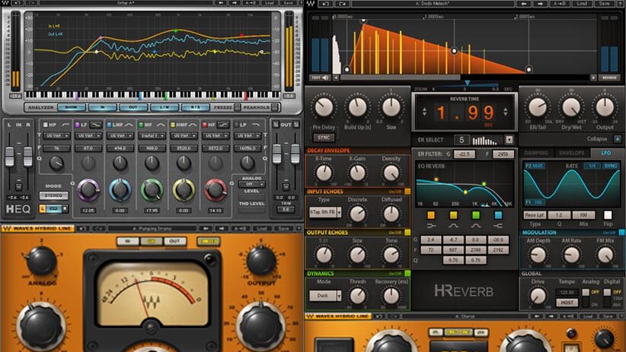Click the bell icon below yellow square
The height and width of the screenshot is (352, 626).
click(x=453, y=226)
